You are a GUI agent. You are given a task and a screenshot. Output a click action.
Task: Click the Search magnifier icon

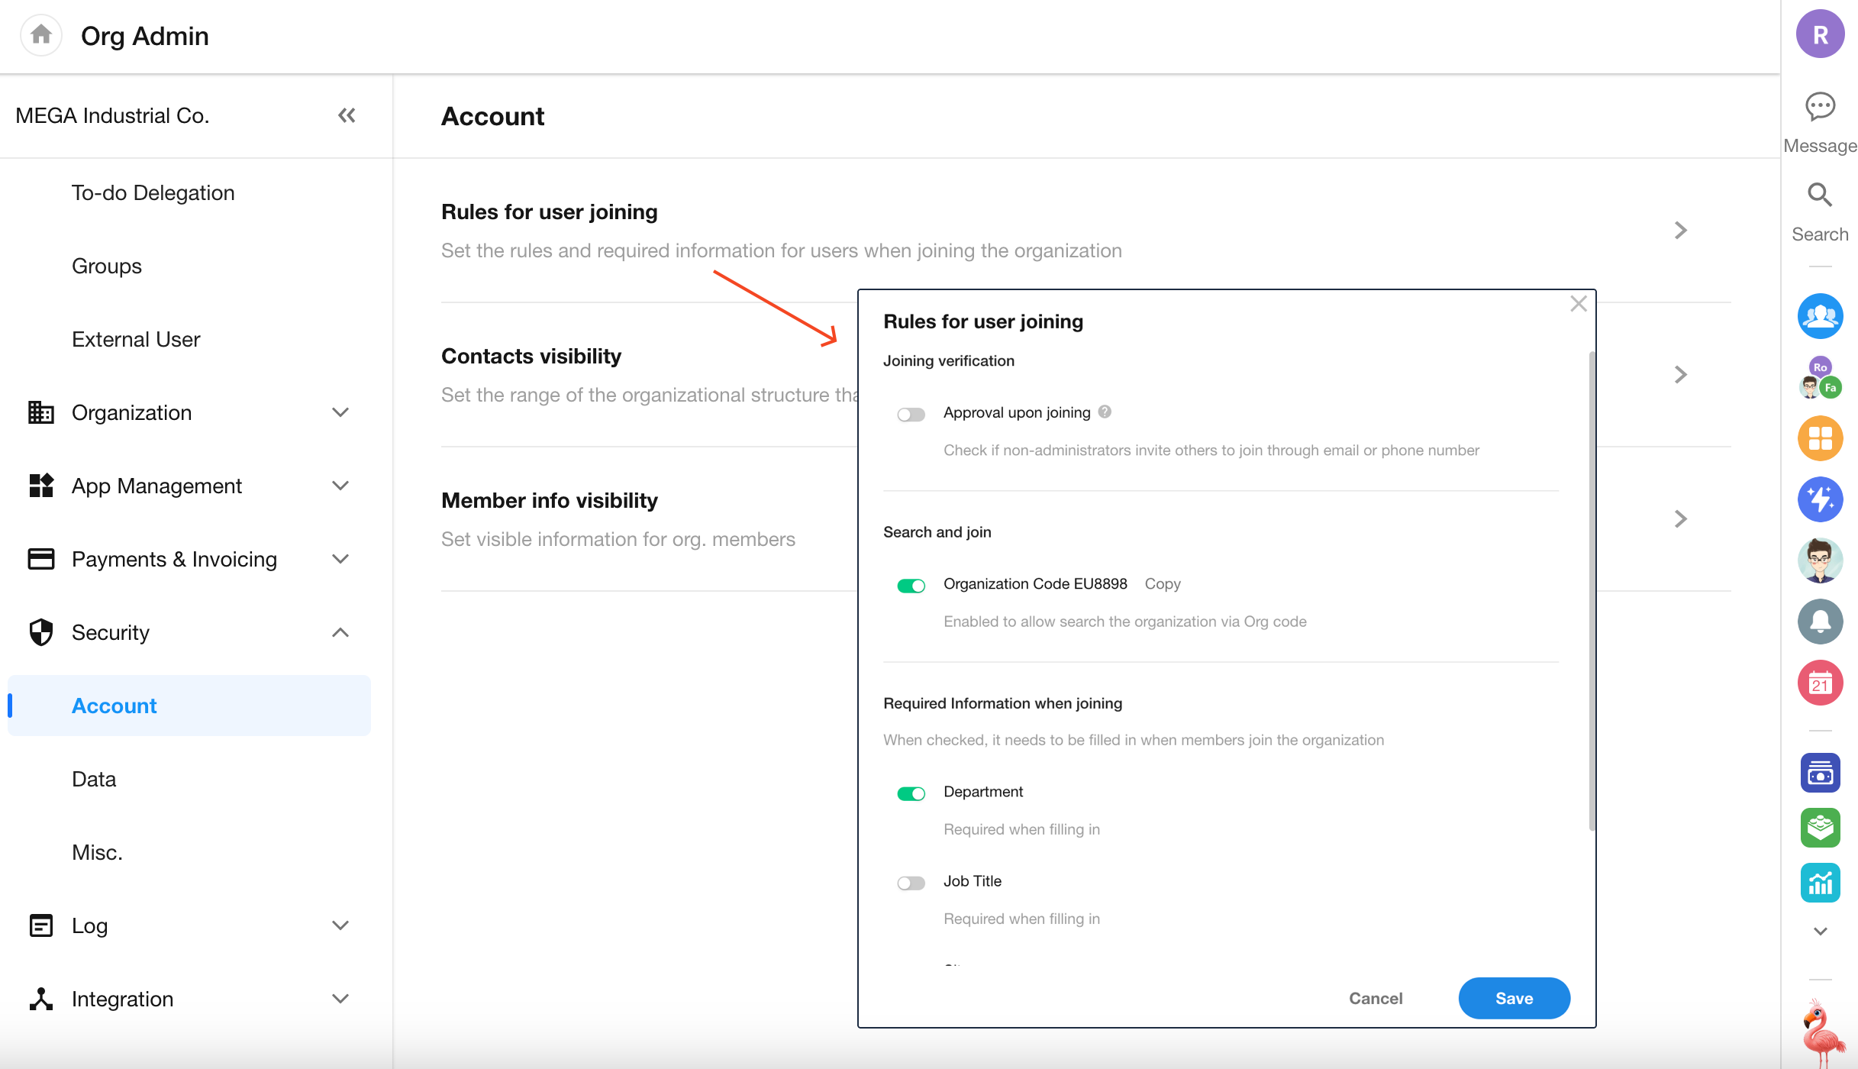click(x=1820, y=195)
